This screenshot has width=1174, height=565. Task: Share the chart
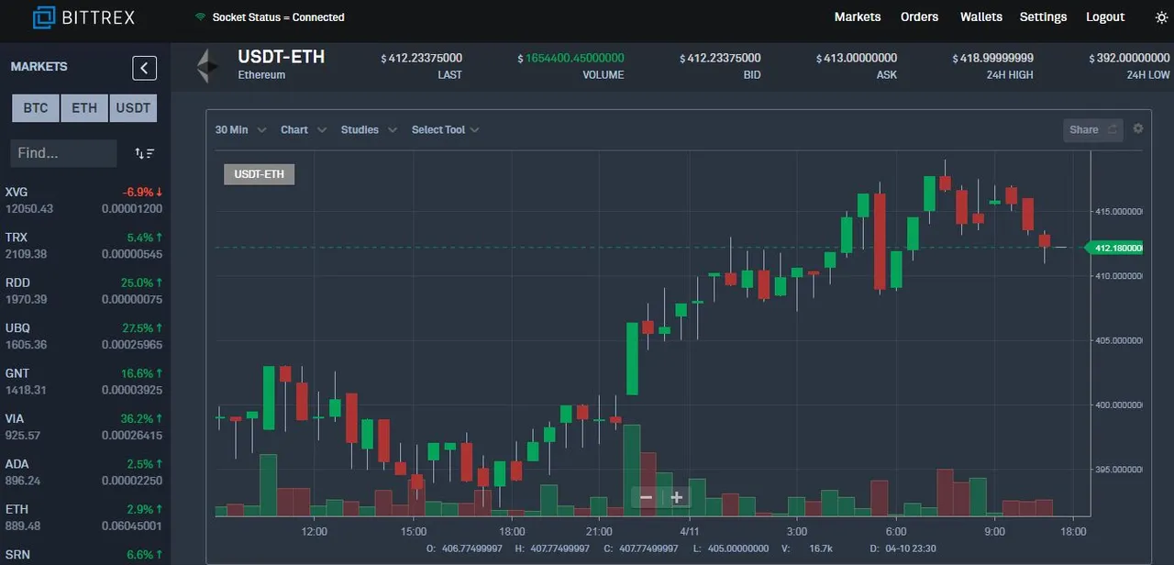click(x=1093, y=129)
